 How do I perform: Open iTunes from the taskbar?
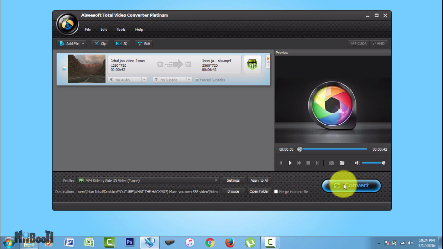pos(190,242)
